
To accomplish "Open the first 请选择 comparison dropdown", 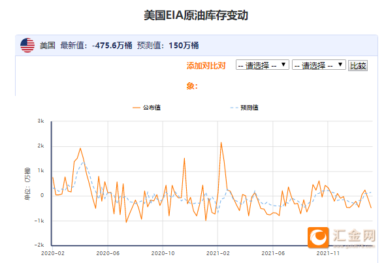I will pos(262,65).
